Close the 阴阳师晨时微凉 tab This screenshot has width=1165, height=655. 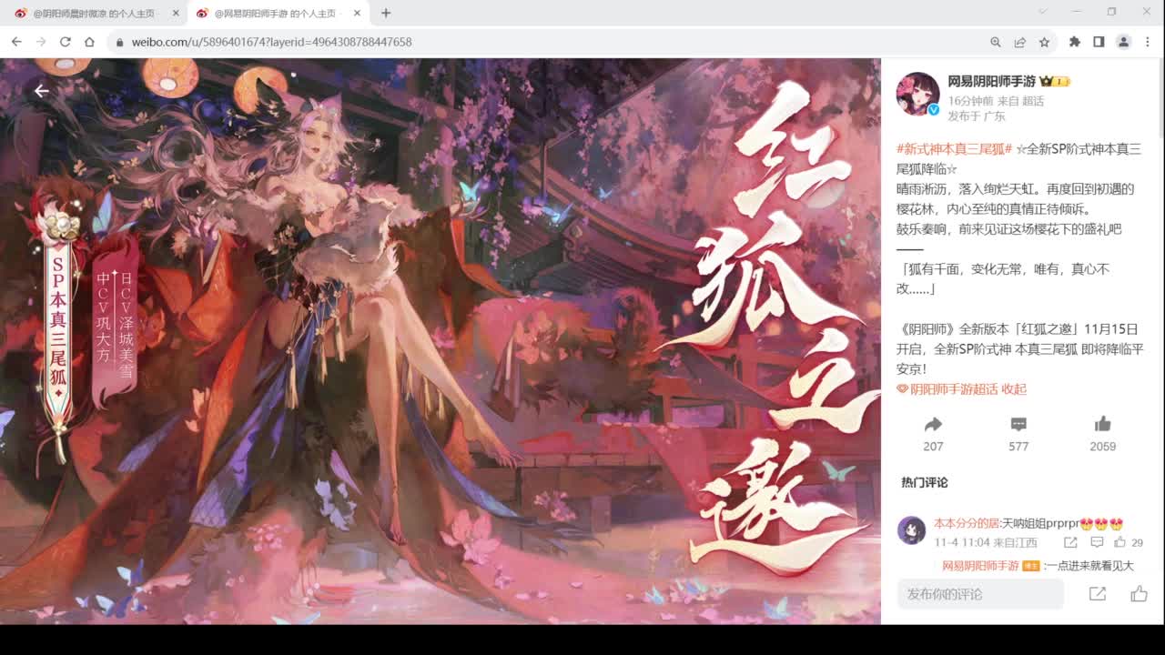[176, 14]
